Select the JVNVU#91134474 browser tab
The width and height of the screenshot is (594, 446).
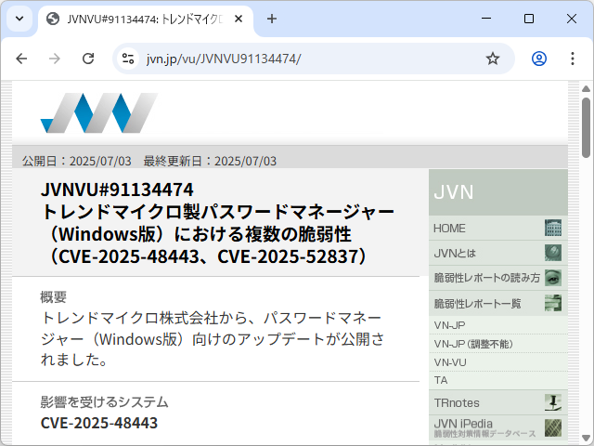146,19
